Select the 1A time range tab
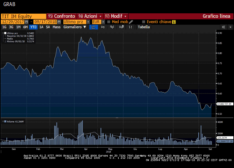Image resolution: width=234 pixels, height=168 pixels. 41,27
